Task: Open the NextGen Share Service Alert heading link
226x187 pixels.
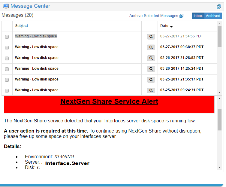Action: [x=109, y=101]
